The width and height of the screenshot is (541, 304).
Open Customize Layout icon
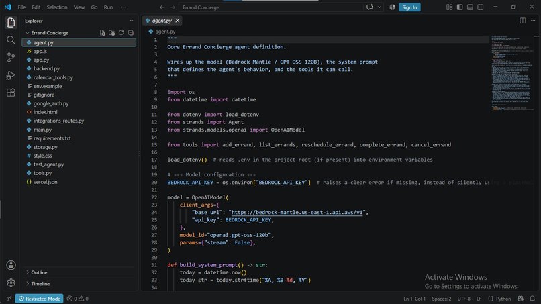point(449,7)
